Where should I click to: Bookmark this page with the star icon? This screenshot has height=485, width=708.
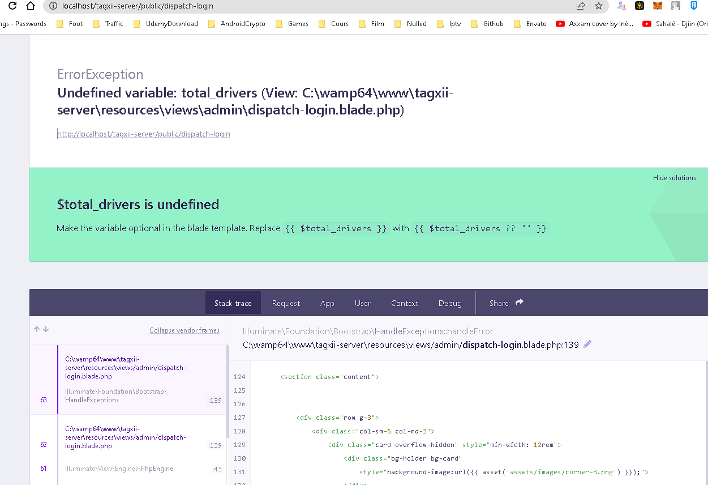(599, 6)
